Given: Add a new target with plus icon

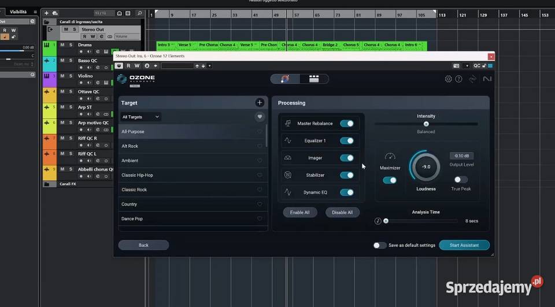Looking at the screenshot, I should point(260,103).
